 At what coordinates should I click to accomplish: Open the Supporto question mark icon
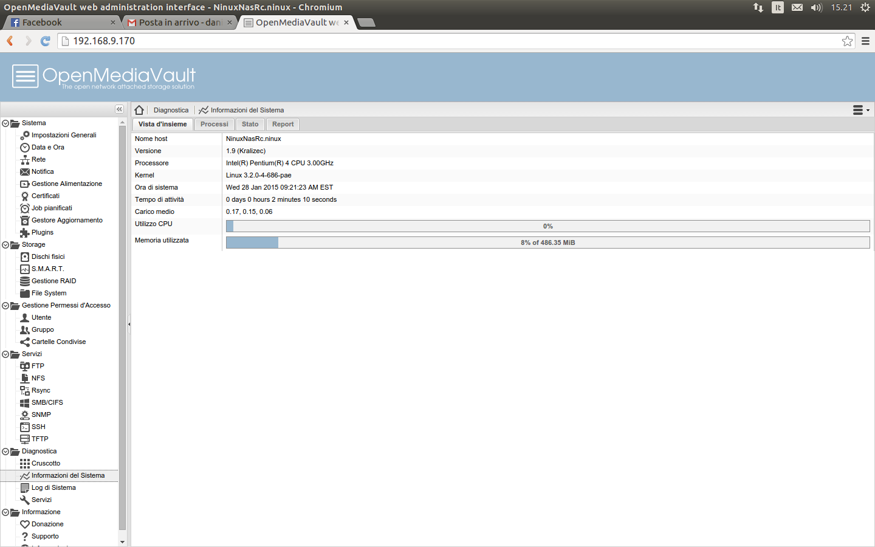click(25, 536)
